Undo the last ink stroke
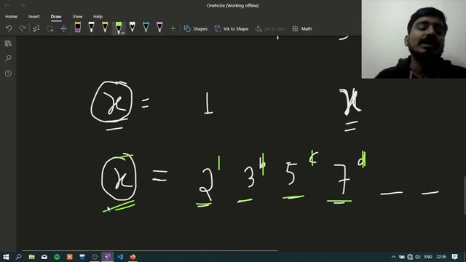Image resolution: width=466 pixels, height=262 pixels. pos(9,28)
